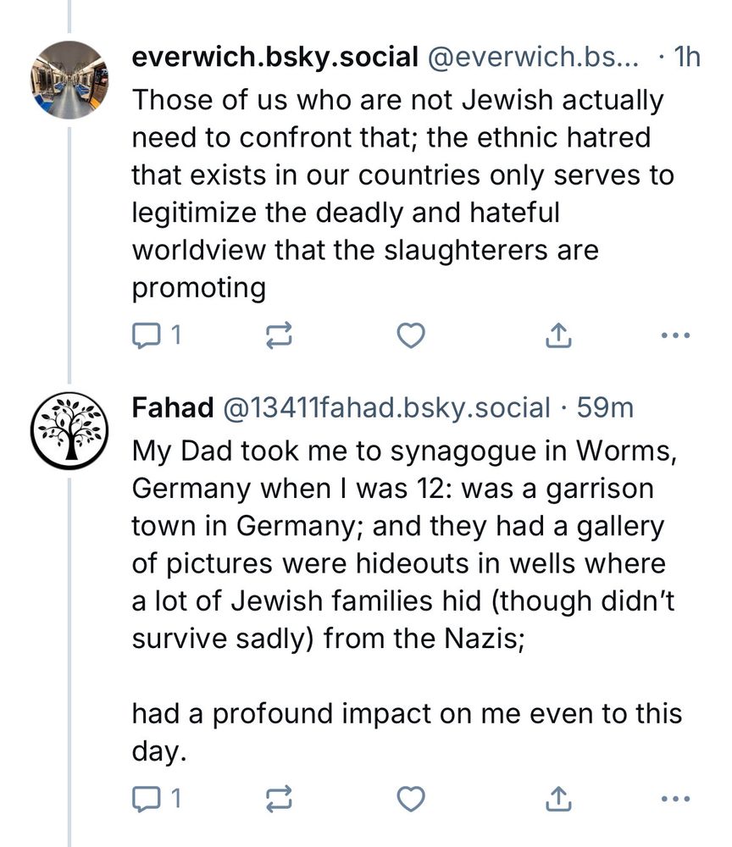This screenshot has width=732, height=847.
Task: Share Fahad's post
Action: tap(557, 798)
